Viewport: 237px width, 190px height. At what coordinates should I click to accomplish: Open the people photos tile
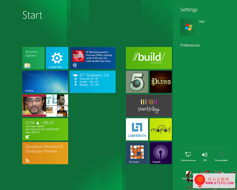(x=45, y=106)
